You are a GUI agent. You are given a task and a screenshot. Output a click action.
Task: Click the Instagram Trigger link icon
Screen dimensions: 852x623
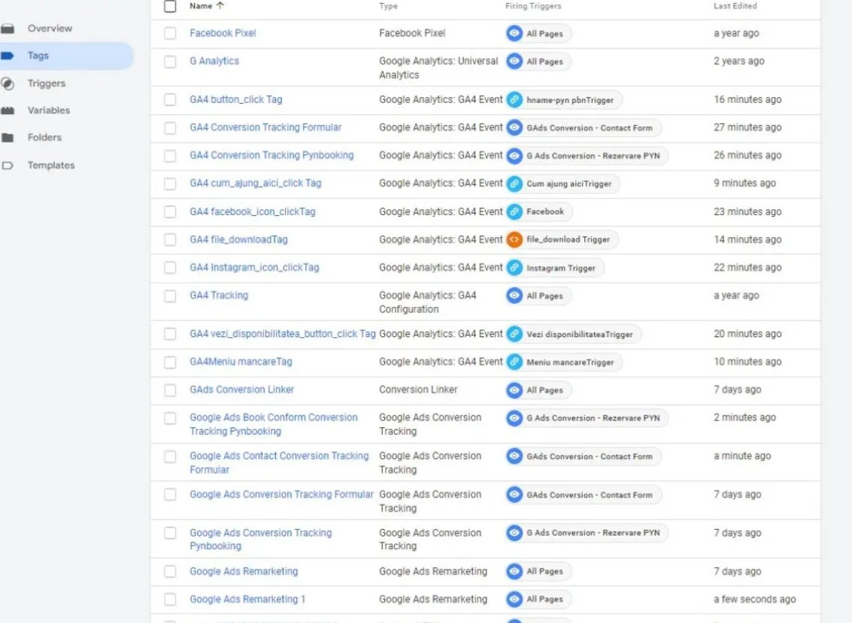514,267
